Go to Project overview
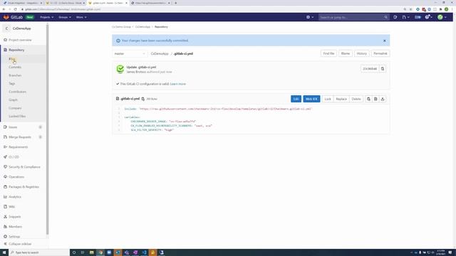 20,40
